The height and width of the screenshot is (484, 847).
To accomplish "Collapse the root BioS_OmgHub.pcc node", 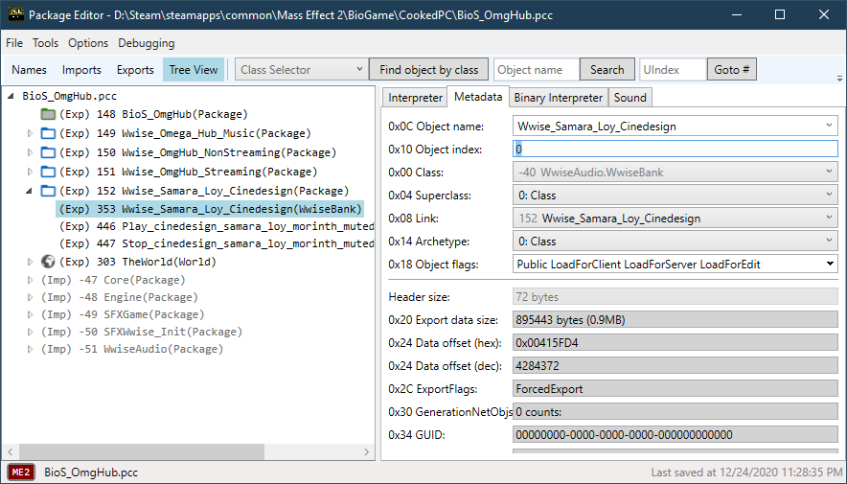I will [11, 96].
